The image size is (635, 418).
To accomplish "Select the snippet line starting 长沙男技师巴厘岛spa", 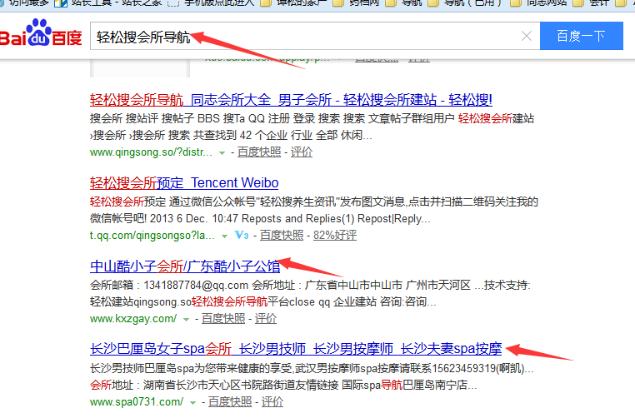I will click(x=312, y=369).
